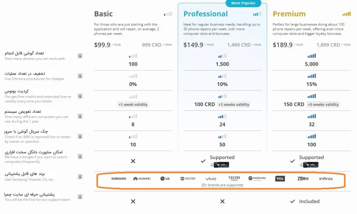Show info for different computers row
Image resolution: width=357 pixels, height=214 pixels.
80,116
